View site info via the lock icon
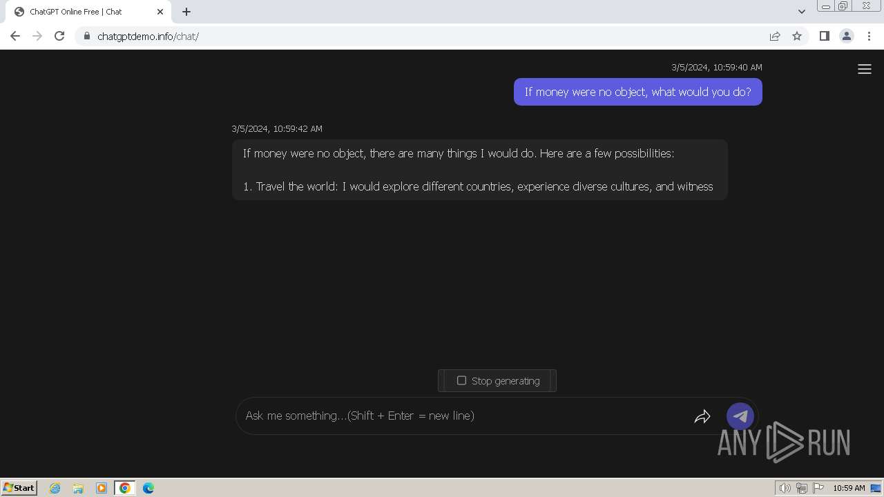 pyautogui.click(x=86, y=36)
